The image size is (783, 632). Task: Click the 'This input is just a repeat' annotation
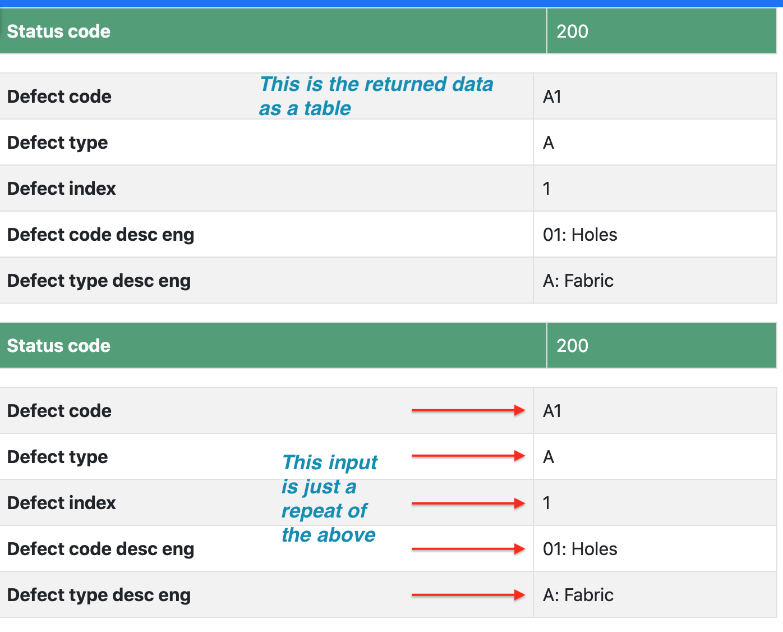pos(329,498)
